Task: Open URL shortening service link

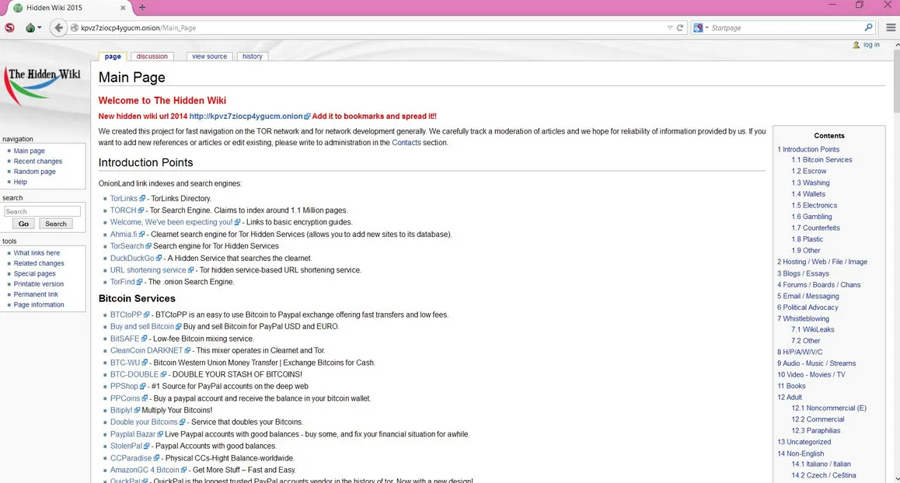Action: pos(148,270)
